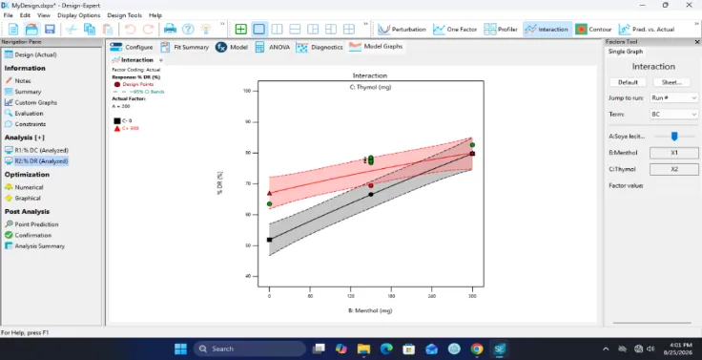Click the Print icon
702x360 pixels.
tap(170, 30)
